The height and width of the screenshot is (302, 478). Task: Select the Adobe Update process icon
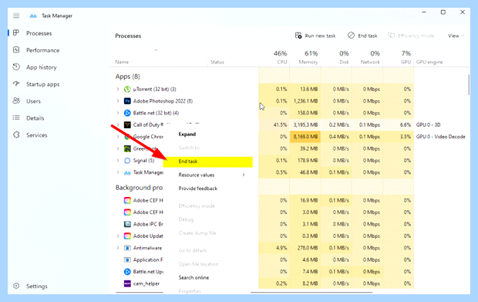[127, 236]
